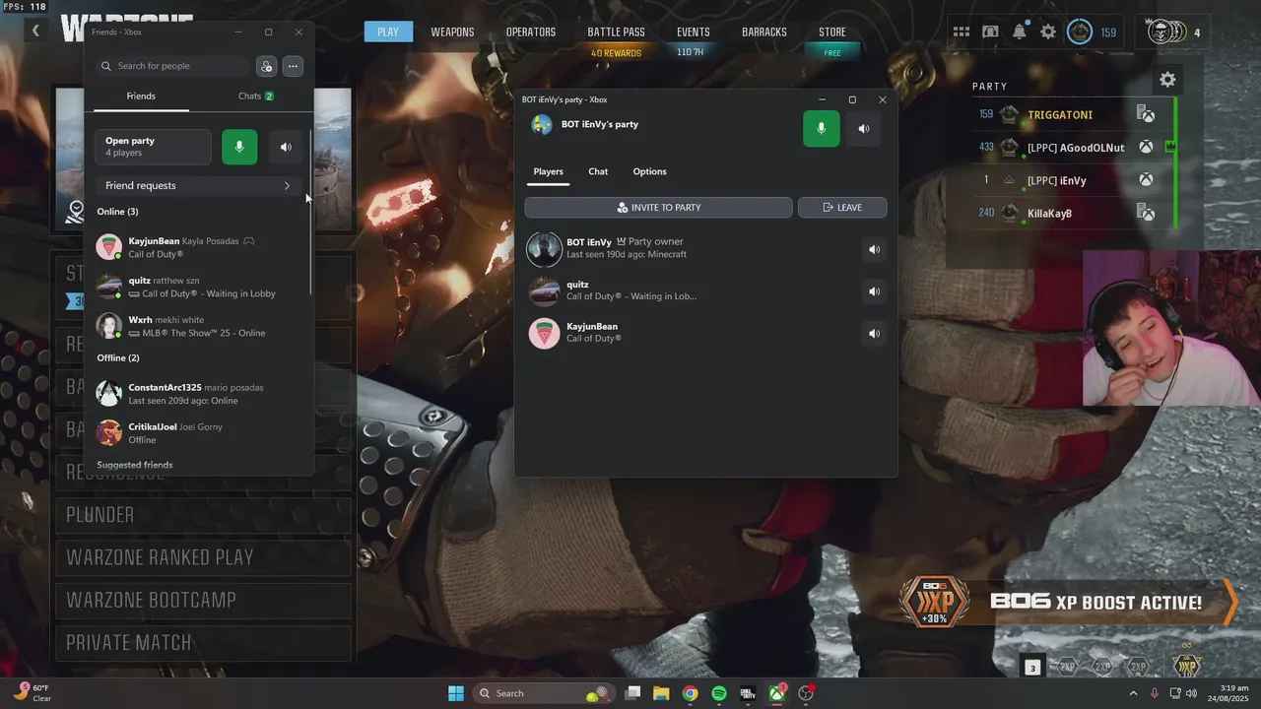Open the Warzone WEAPONS menu
The height and width of the screenshot is (709, 1261).
coord(452,32)
